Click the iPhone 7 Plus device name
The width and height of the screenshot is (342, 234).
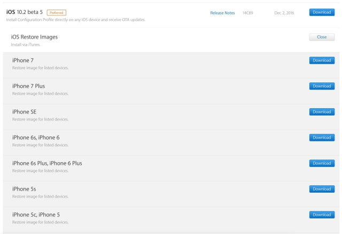point(28,86)
